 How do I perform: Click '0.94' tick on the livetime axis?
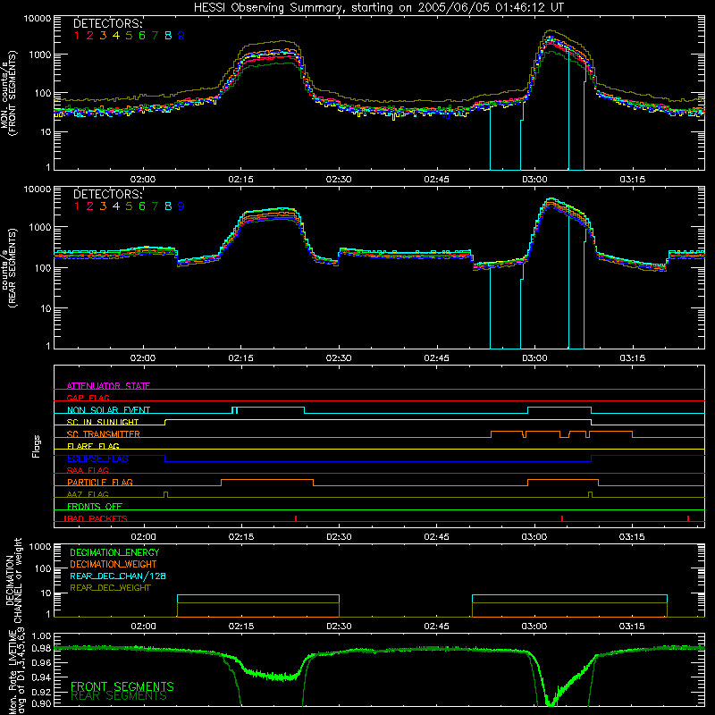(41, 677)
